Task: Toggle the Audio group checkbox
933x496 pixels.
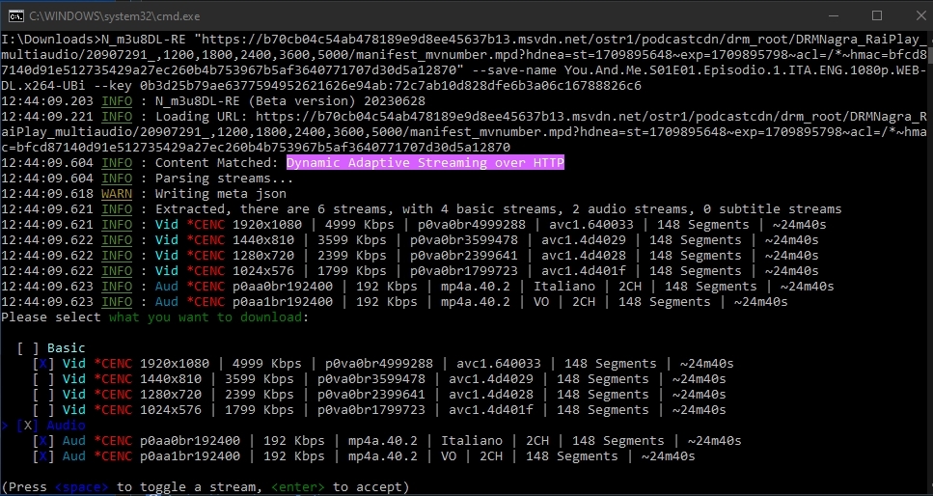Action: click(27, 426)
